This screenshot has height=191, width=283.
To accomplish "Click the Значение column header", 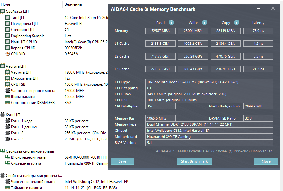I will pos(73,4).
